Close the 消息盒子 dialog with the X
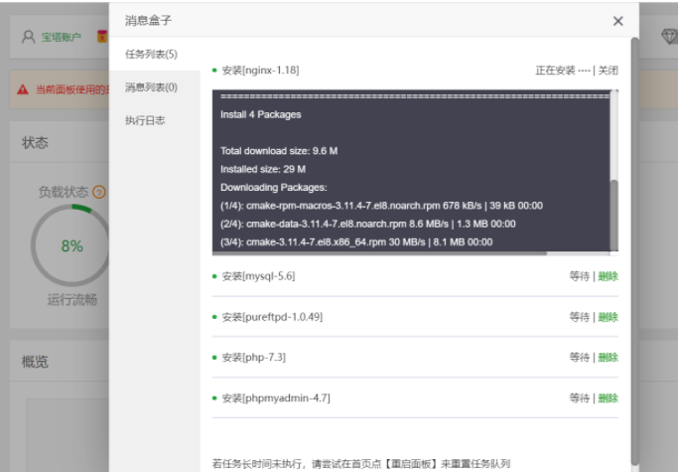 (617, 21)
